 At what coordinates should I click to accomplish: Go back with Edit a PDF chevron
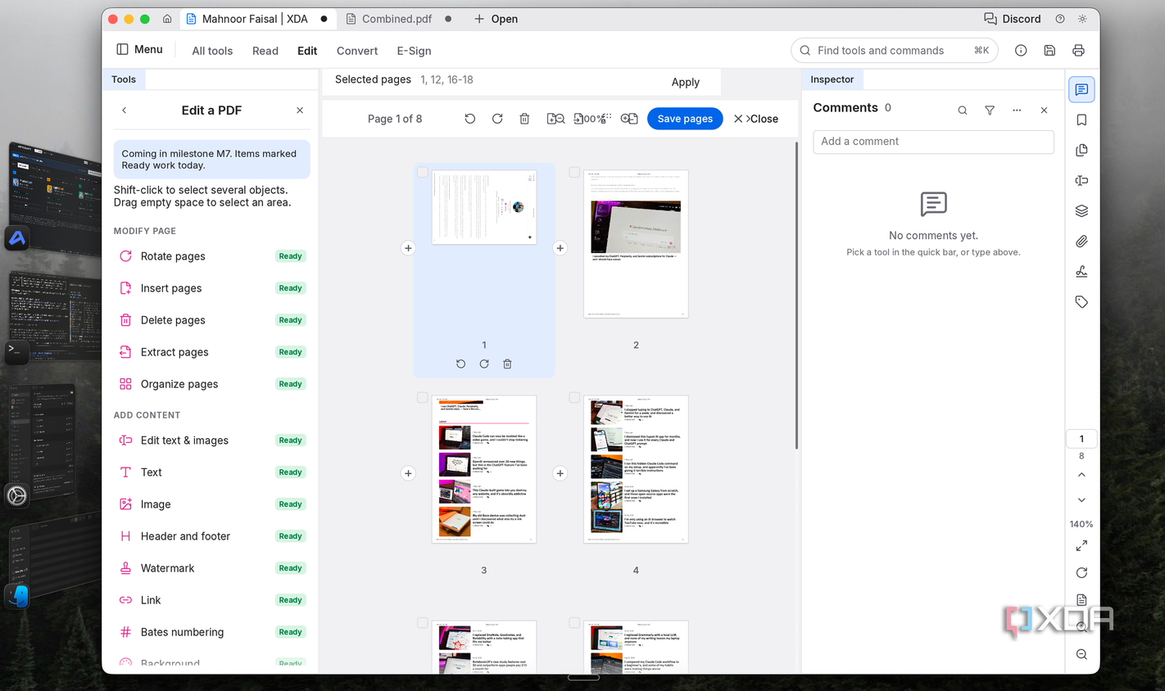(125, 111)
